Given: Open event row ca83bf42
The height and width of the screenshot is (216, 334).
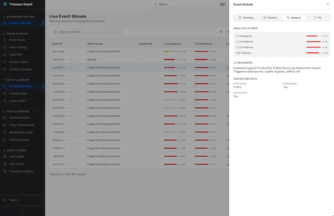Looking at the screenshot, I should click(139, 156).
